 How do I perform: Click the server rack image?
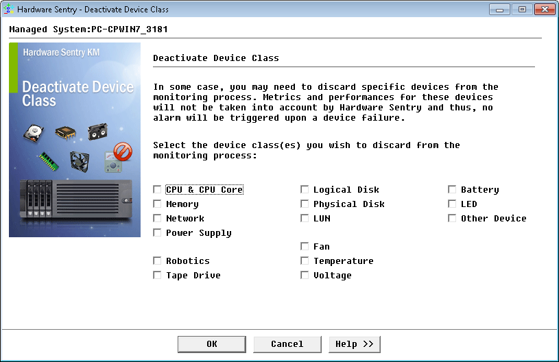(76, 199)
